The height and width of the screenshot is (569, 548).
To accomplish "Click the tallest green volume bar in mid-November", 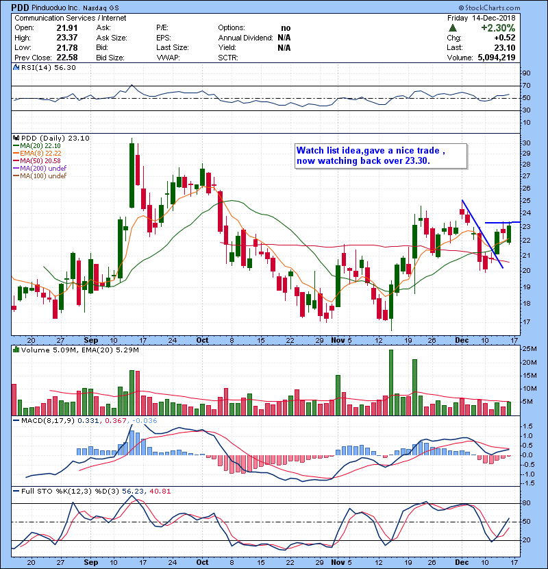I will point(391,383).
